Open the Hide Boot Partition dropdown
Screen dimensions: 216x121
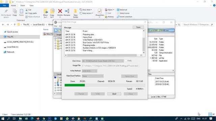pos(92,76)
